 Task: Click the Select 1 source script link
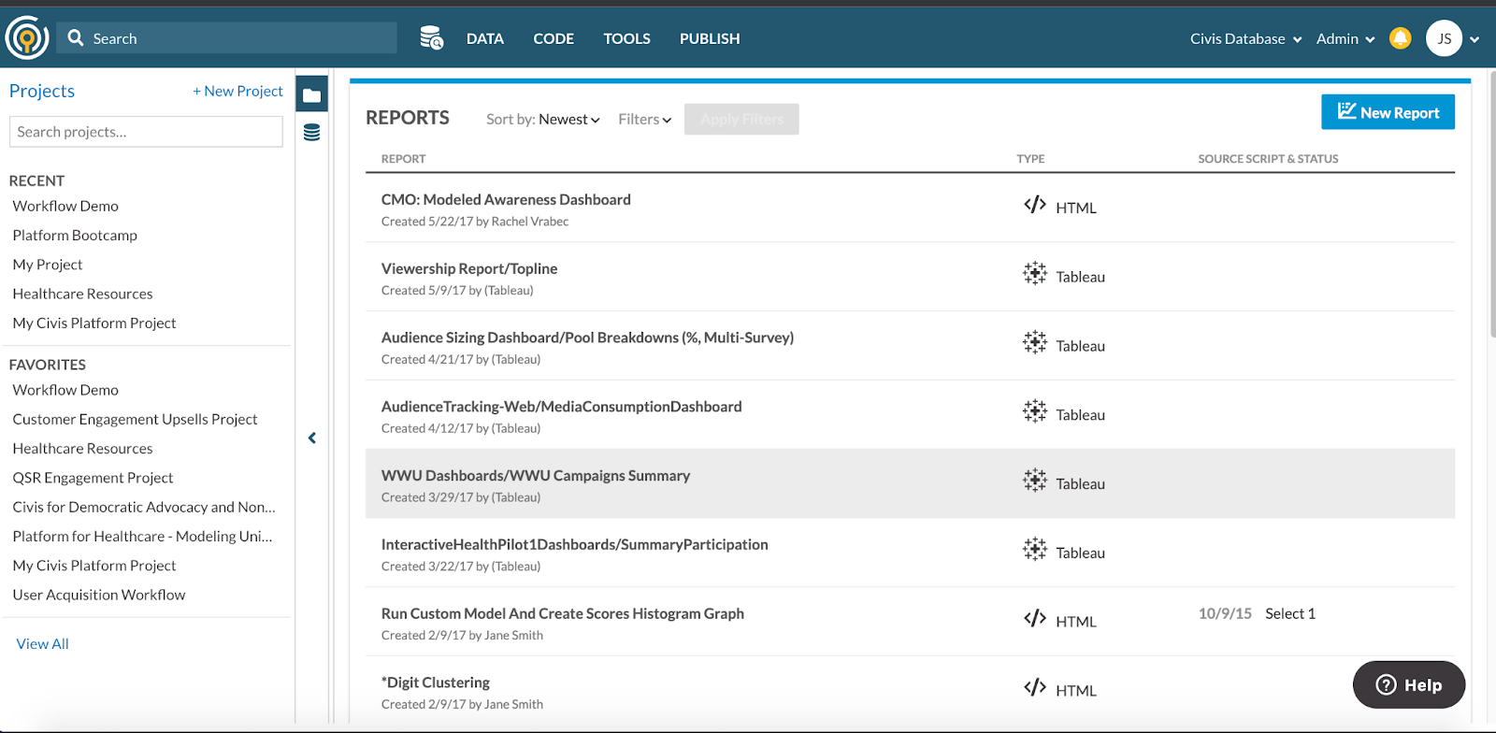(1290, 614)
